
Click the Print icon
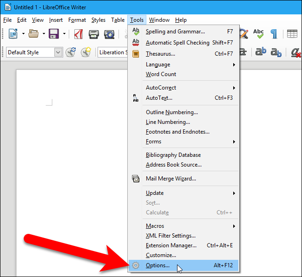coord(94,34)
